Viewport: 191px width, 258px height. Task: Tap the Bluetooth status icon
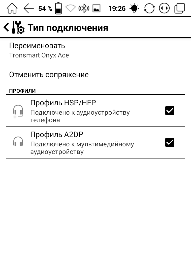(x=84, y=9)
